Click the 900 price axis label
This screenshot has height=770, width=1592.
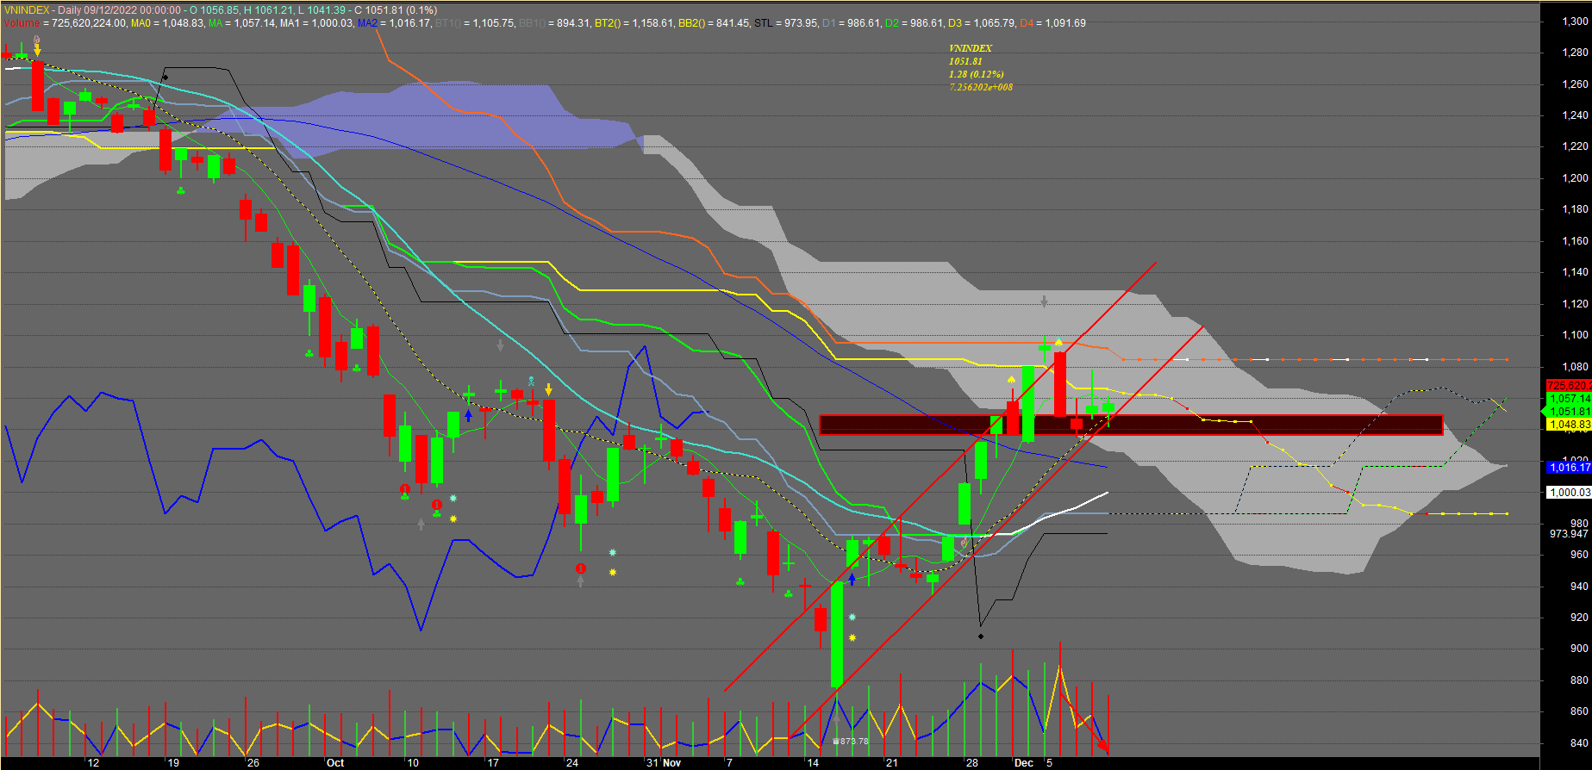pos(1579,649)
